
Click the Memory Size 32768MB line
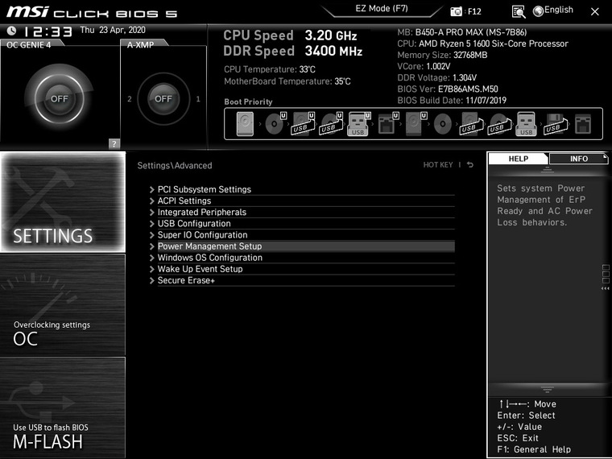(x=442, y=55)
